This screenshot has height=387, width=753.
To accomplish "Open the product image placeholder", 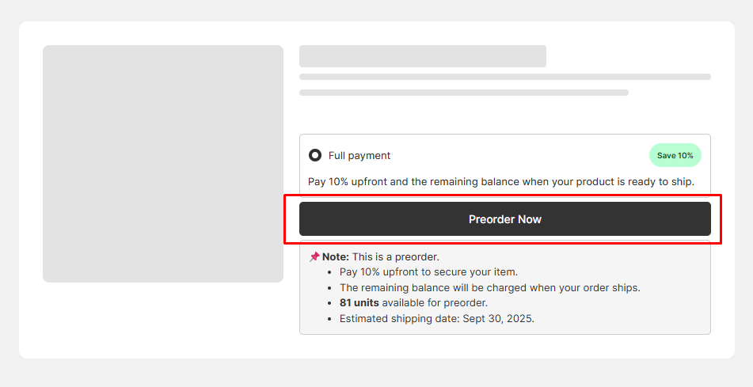I will (162, 164).
